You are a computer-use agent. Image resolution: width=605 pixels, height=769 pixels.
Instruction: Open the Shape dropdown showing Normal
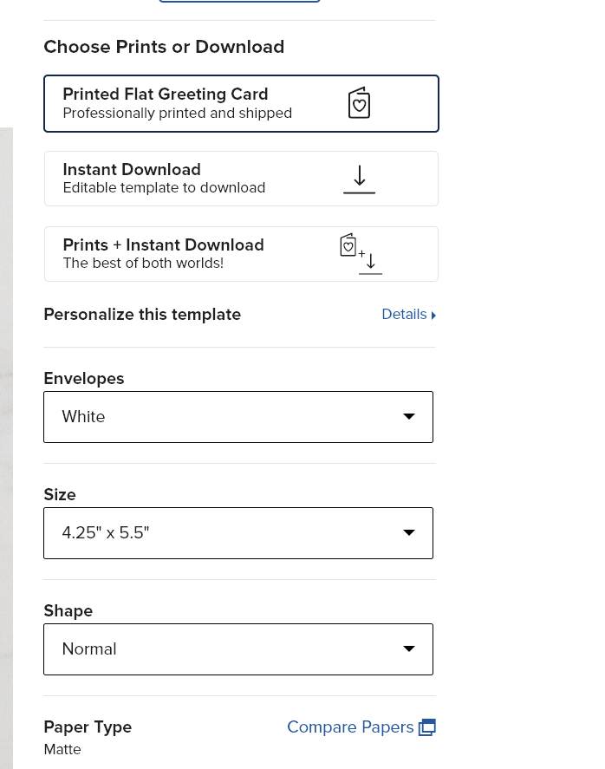[238, 649]
